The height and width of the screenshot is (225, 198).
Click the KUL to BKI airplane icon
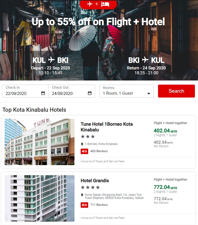click(x=51, y=60)
